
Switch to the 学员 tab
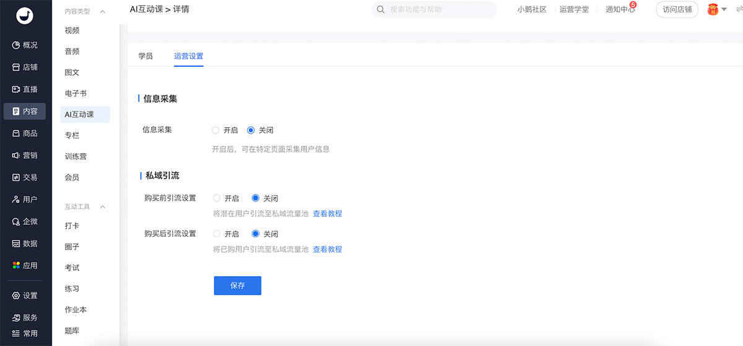pyautogui.click(x=146, y=56)
